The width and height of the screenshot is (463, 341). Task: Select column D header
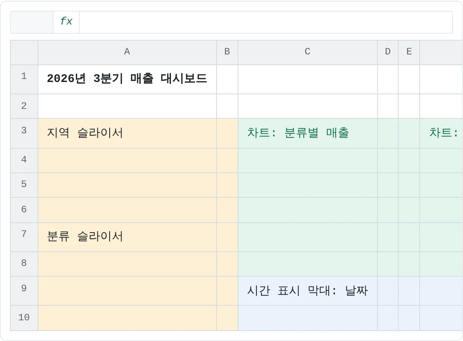point(388,52)
